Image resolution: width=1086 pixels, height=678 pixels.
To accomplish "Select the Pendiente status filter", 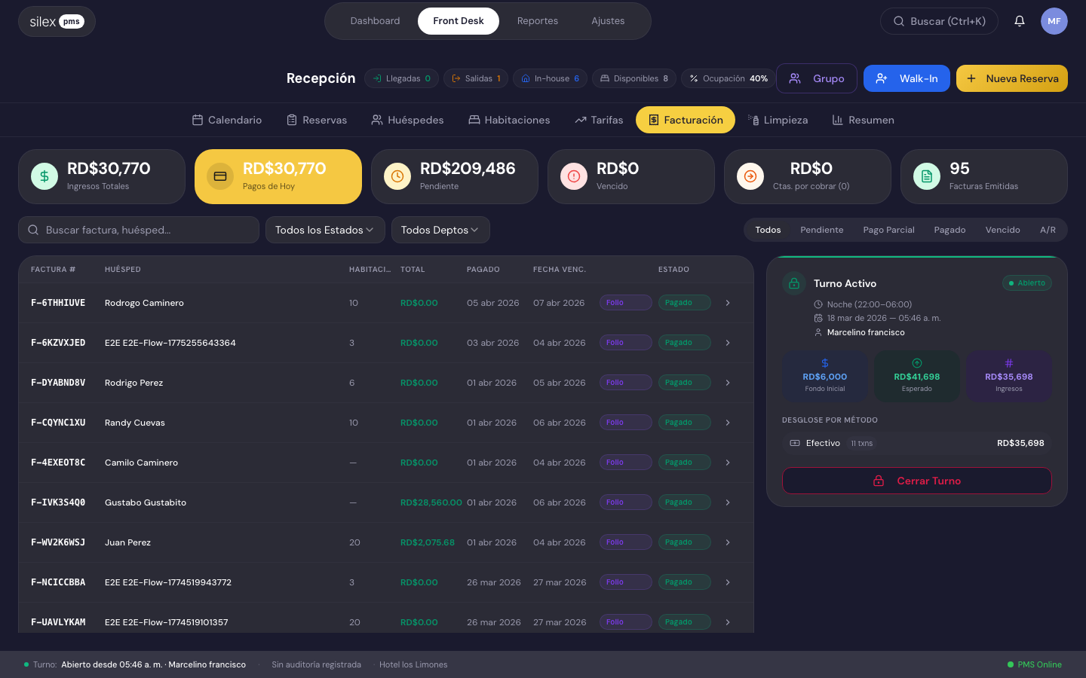I will click(821, 230).
